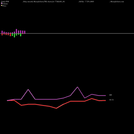Click the Price legend color swatch
The height and width of the screenshot is (134, 134).
click(x=2, y=5)
